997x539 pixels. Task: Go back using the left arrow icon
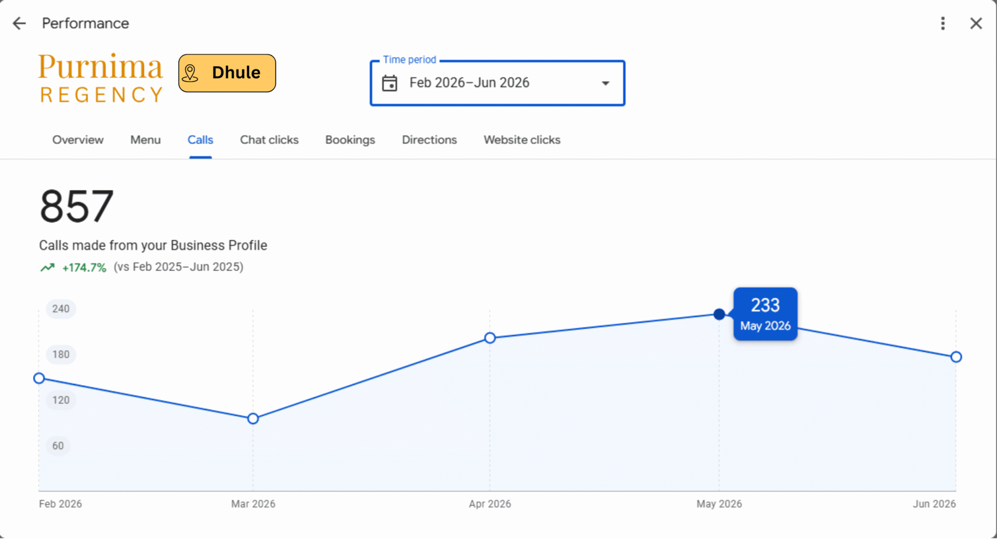[19, 24]
